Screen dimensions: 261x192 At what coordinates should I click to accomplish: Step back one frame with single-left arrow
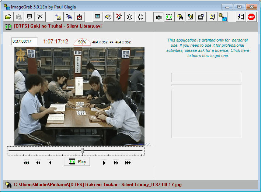pos(50,163)
